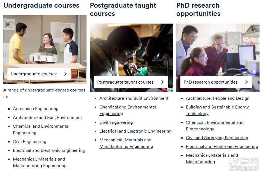Open Architecture, People and Design PhD link
This screenshot has width=265, height=177.
[218, 98]
